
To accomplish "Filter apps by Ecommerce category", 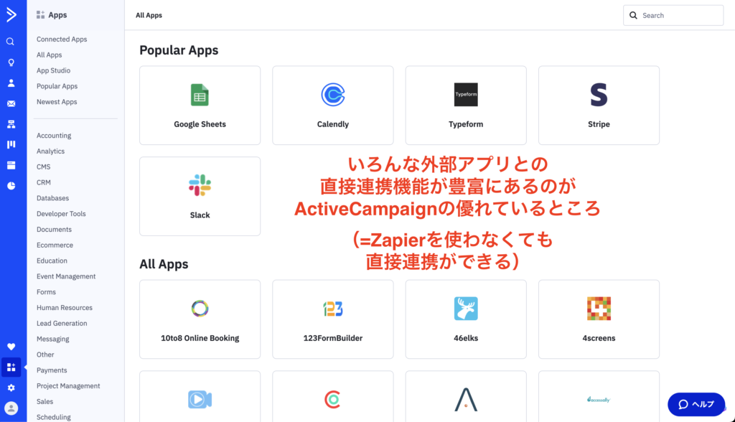I will [55, 245].
